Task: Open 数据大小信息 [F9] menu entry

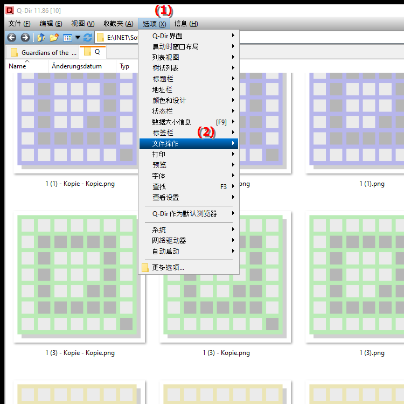Action: click(189, 122)
